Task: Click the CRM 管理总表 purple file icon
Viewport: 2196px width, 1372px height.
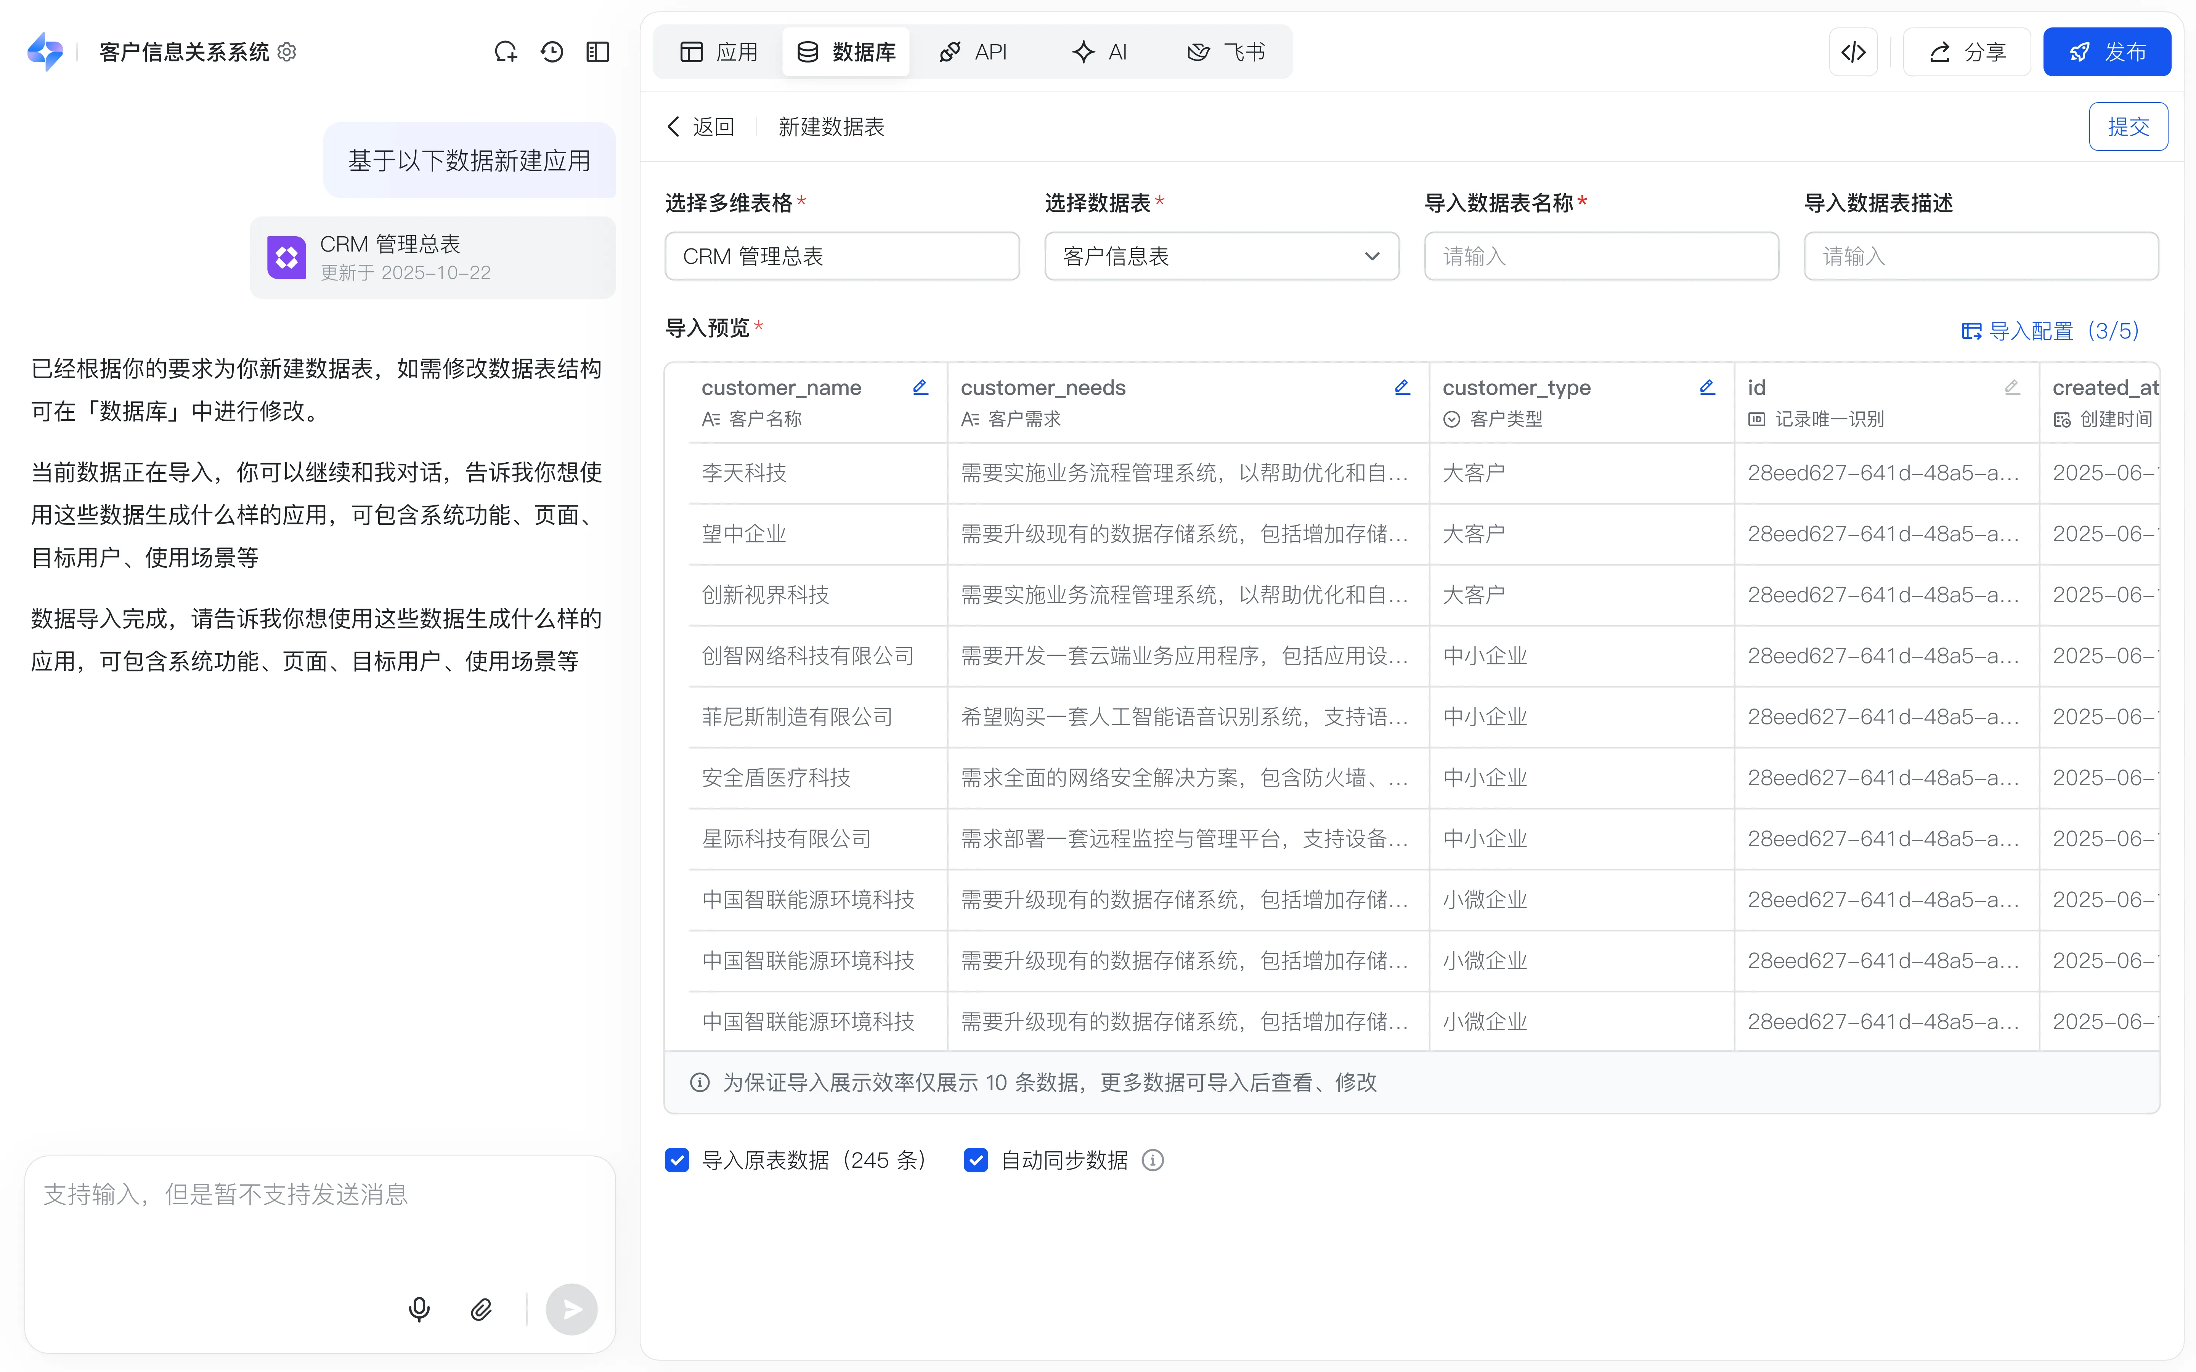Action: tap(287, 258)
